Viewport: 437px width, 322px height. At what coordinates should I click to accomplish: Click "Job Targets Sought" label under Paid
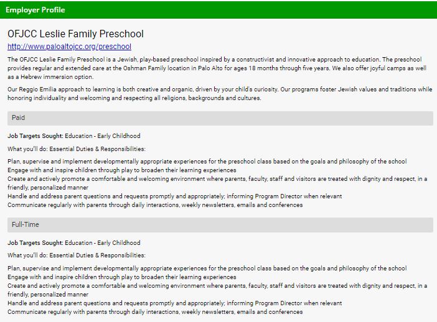(x=35, y=136)
